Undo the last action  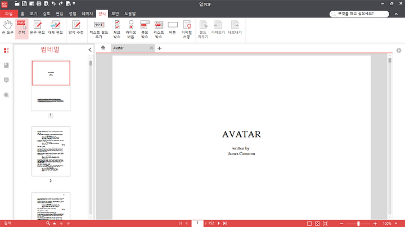click(x=53, y=3)
